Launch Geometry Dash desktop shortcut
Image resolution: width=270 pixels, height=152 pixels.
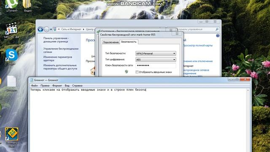point(11,137)
